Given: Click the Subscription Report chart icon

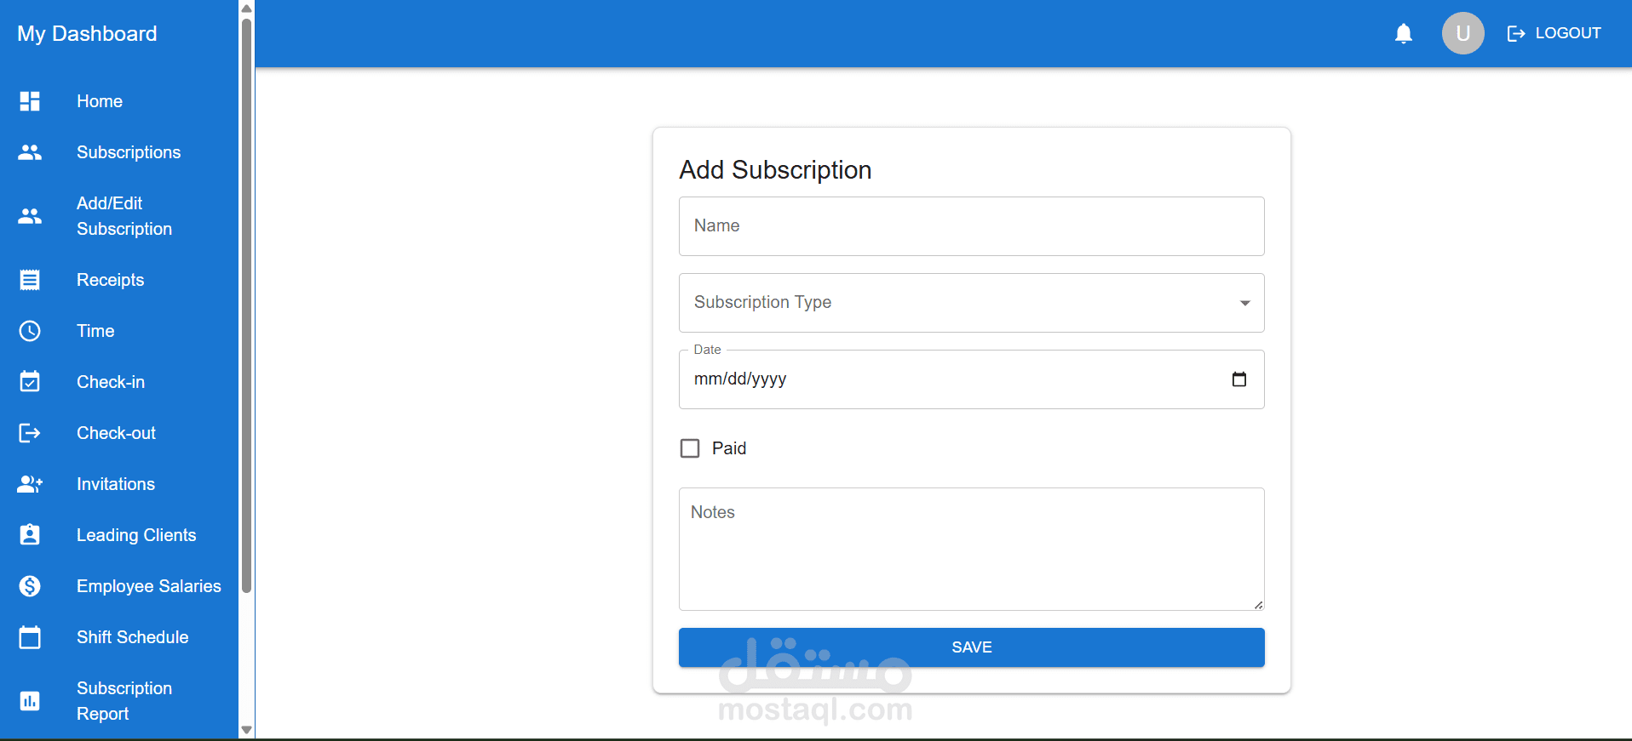Looking at the screenshot, I should tap(30, 701).
